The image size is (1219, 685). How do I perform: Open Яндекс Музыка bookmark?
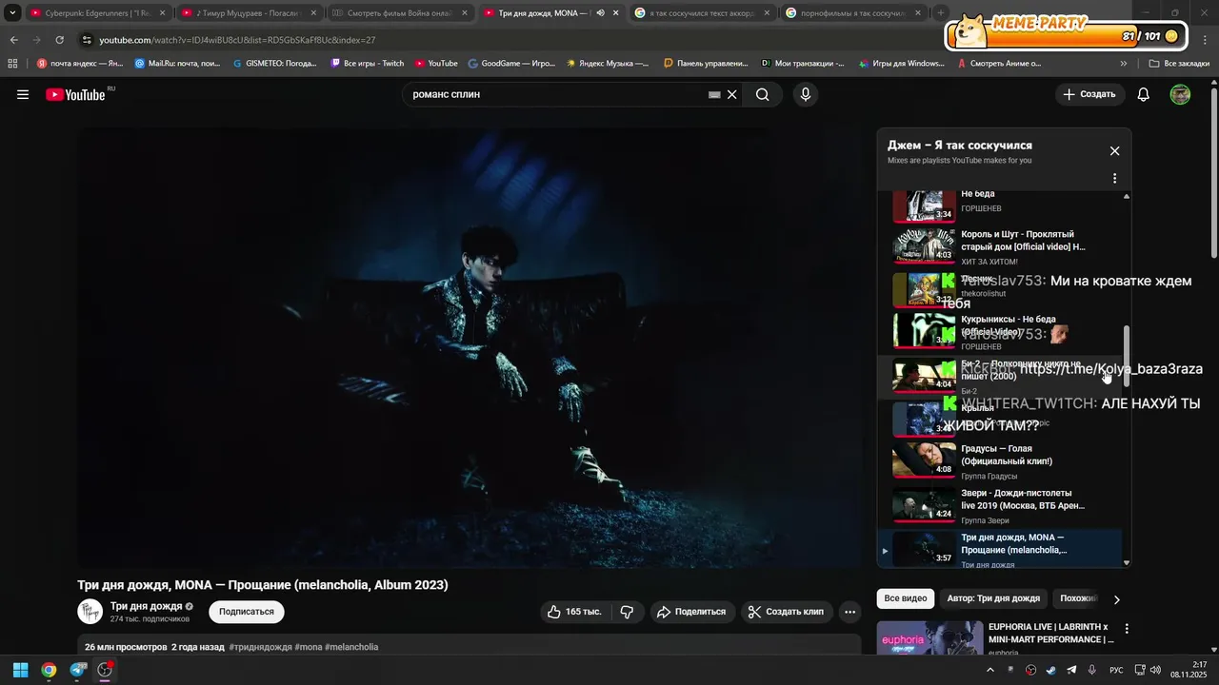pos(608,64)
